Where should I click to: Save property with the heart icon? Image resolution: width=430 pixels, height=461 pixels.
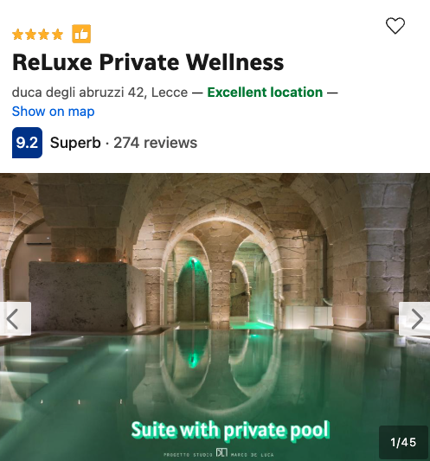[x=395, y=26]
